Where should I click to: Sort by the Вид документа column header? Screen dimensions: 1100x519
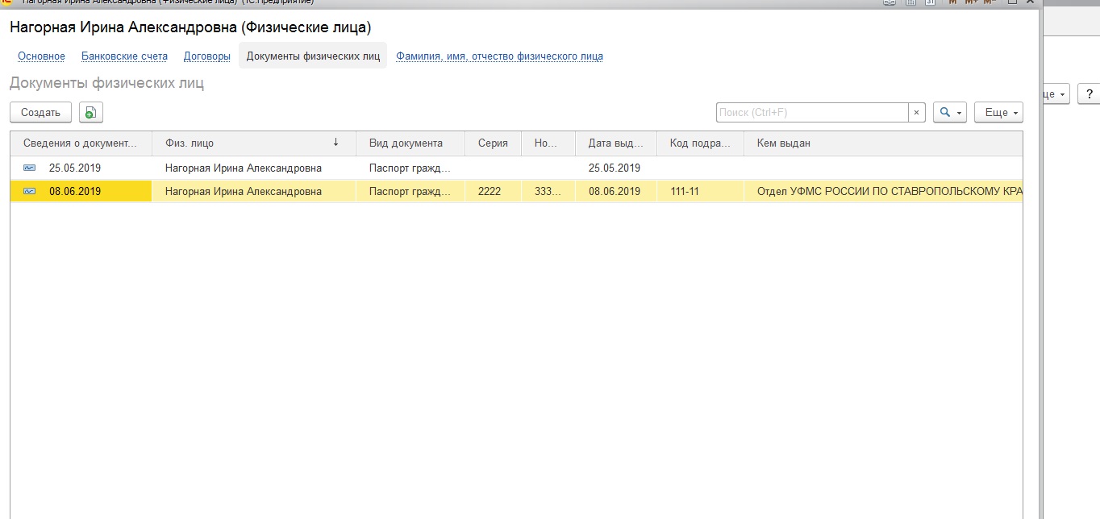[x=406, y=143]
